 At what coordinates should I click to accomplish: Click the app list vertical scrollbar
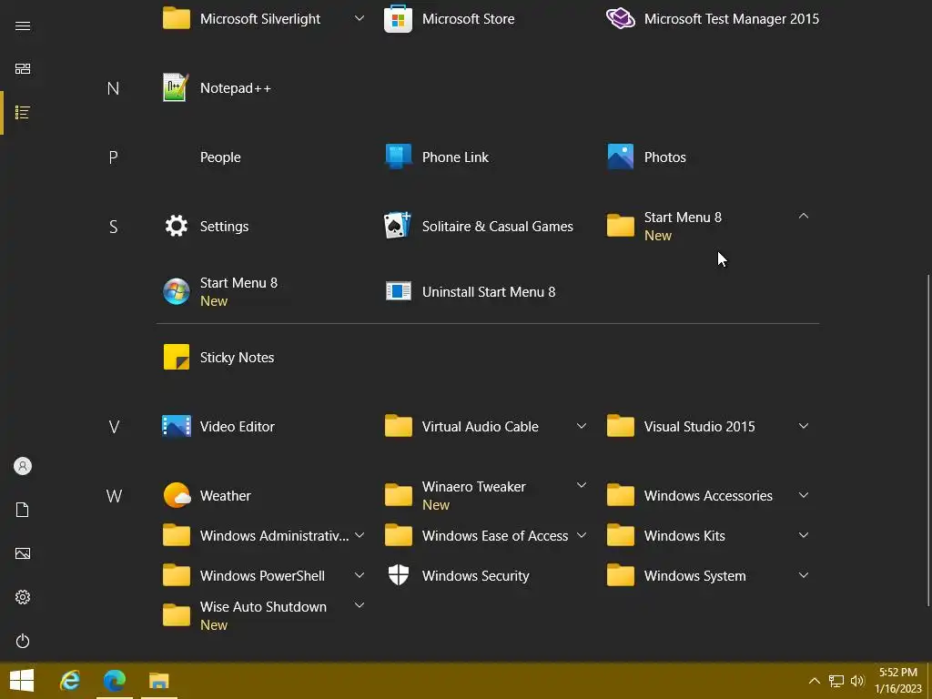[x=927, y=440]
